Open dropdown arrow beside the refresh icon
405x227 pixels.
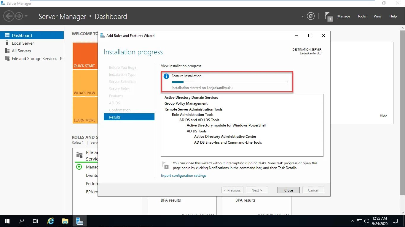[303, 16]
